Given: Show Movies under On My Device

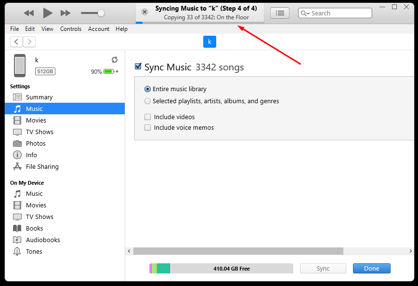Looking at the screenshot, I should (65, 205).
